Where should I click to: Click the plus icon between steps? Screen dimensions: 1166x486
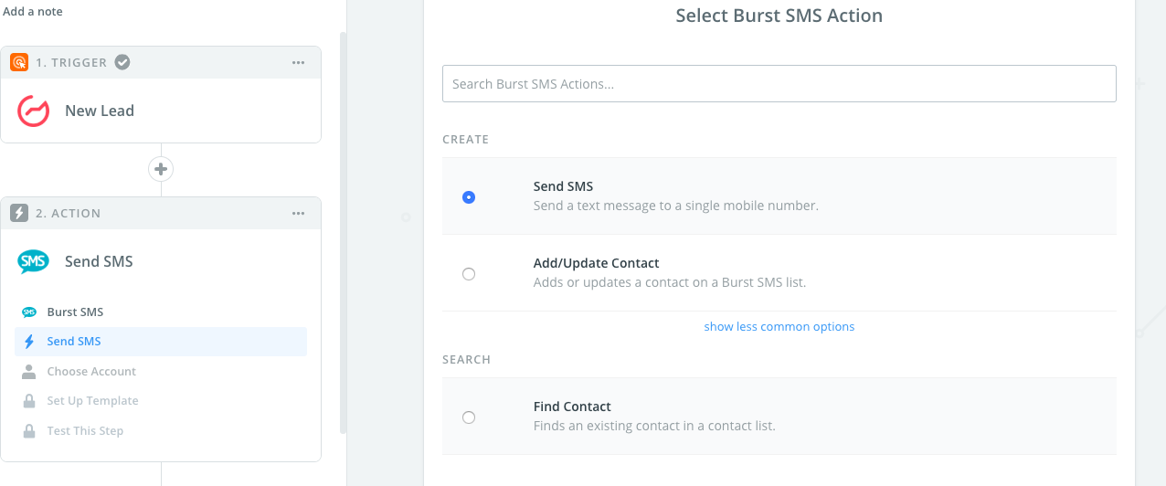pos(161,169)
